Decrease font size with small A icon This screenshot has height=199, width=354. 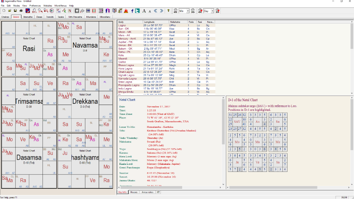point(150,11)
